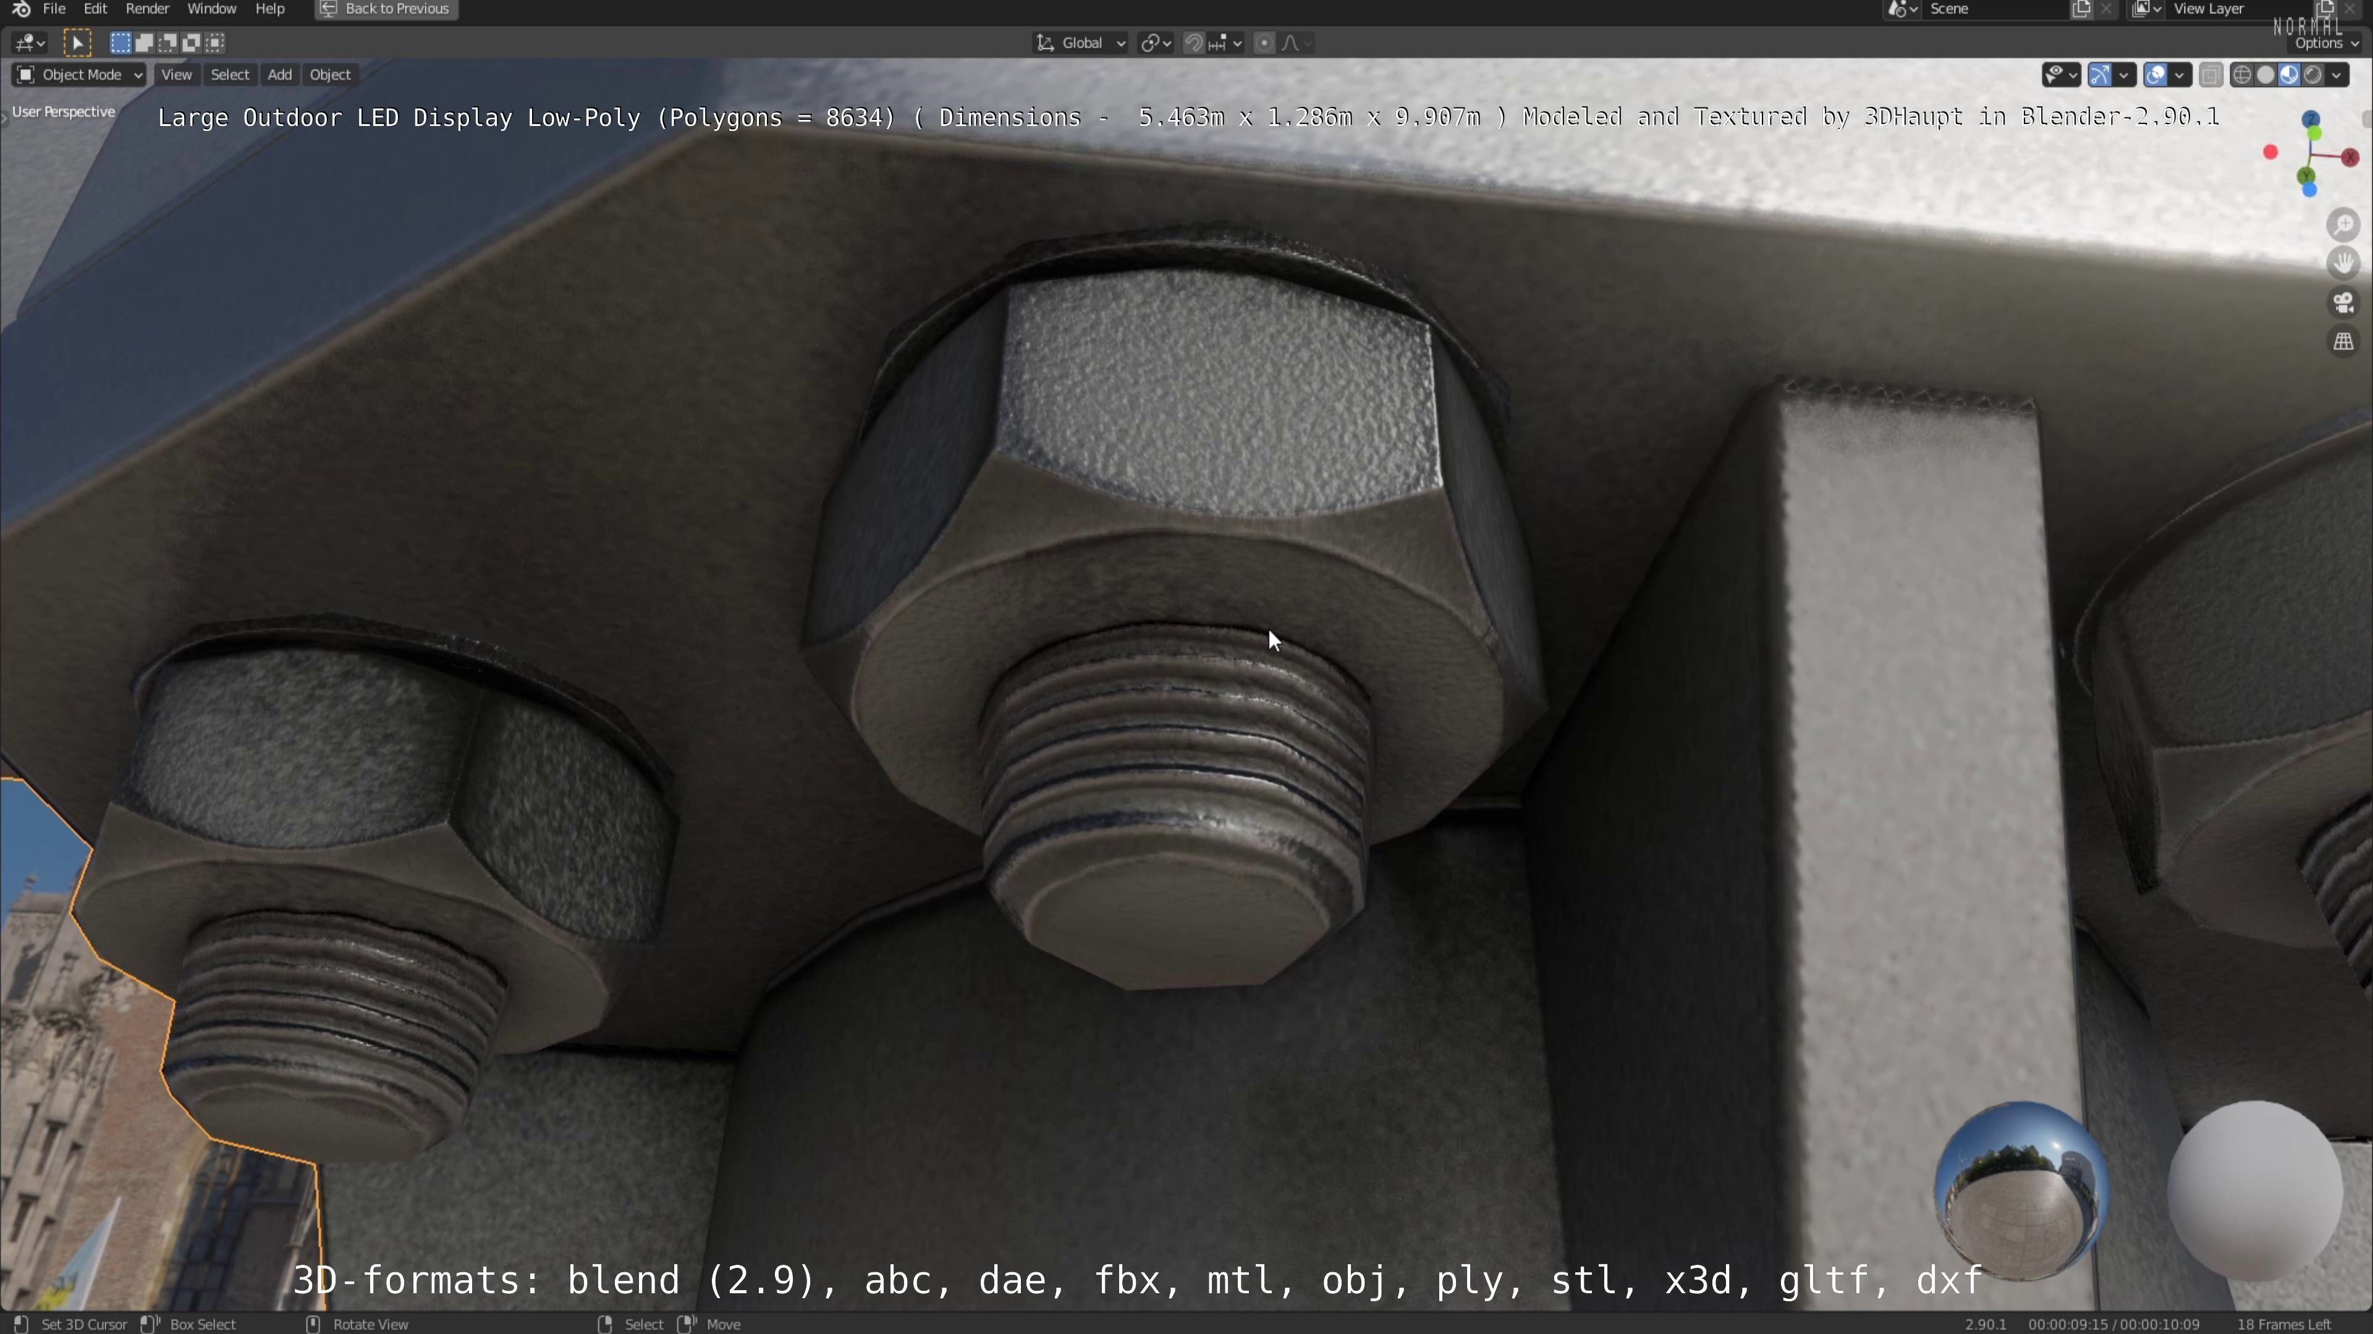The width and height of the screenshot is (2373, 1334).
Task: Open the Render menu
Action: point(146,9)
